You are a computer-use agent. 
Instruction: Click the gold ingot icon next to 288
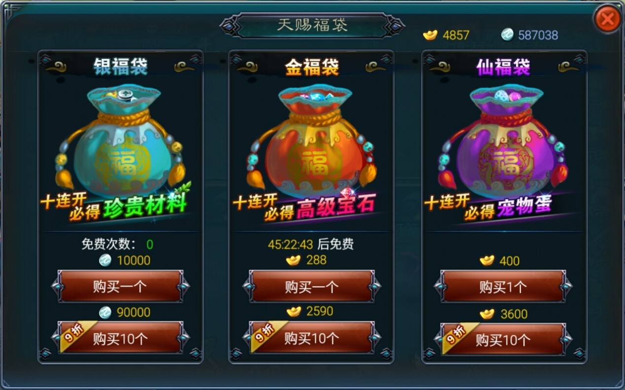293,260
